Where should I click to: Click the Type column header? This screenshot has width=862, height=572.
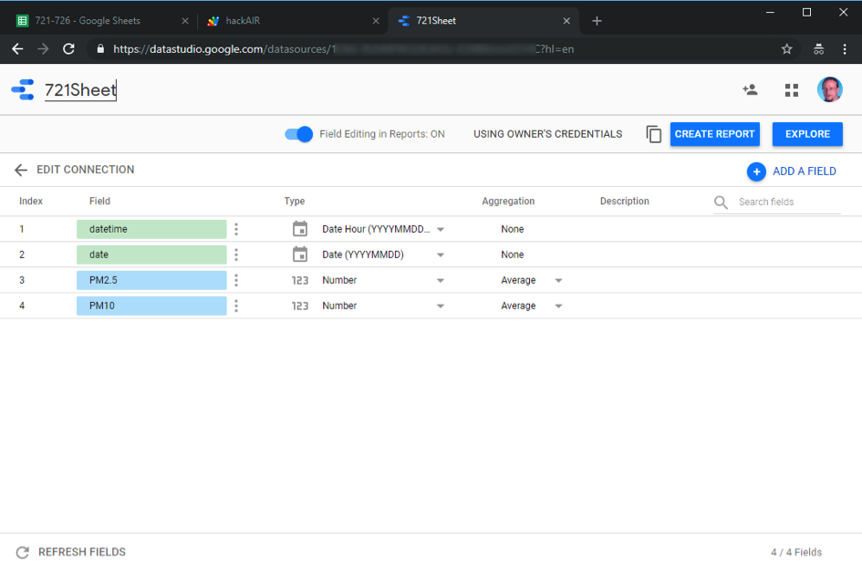tap(294, 202)
